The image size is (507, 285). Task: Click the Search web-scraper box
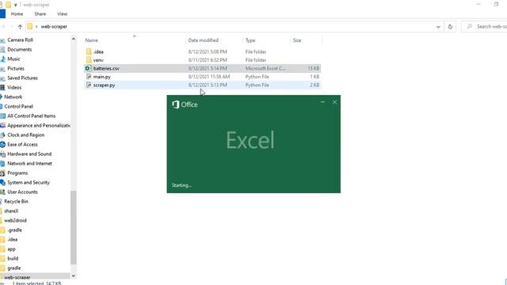tap(485, 26)
